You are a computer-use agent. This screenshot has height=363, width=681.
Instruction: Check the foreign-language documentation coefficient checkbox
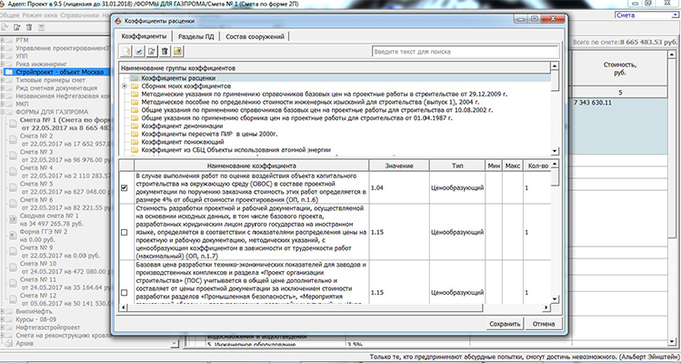[x=125, y=232]
